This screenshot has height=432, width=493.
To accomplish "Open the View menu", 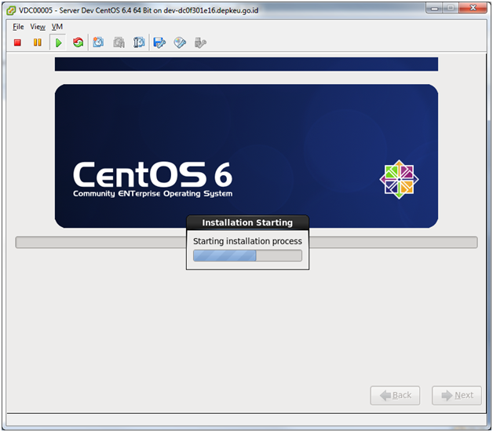I will pos(38,27).
